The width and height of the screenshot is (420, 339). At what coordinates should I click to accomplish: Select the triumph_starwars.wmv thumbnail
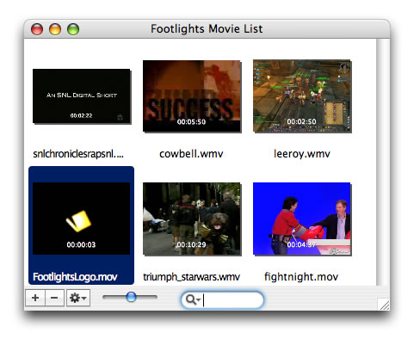click(192, 219)
